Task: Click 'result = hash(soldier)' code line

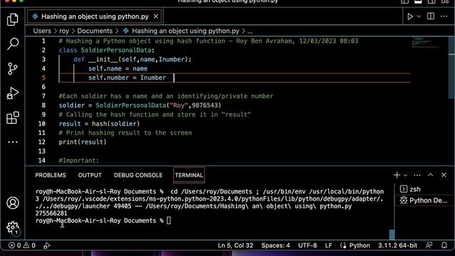Action: (100, 124)
